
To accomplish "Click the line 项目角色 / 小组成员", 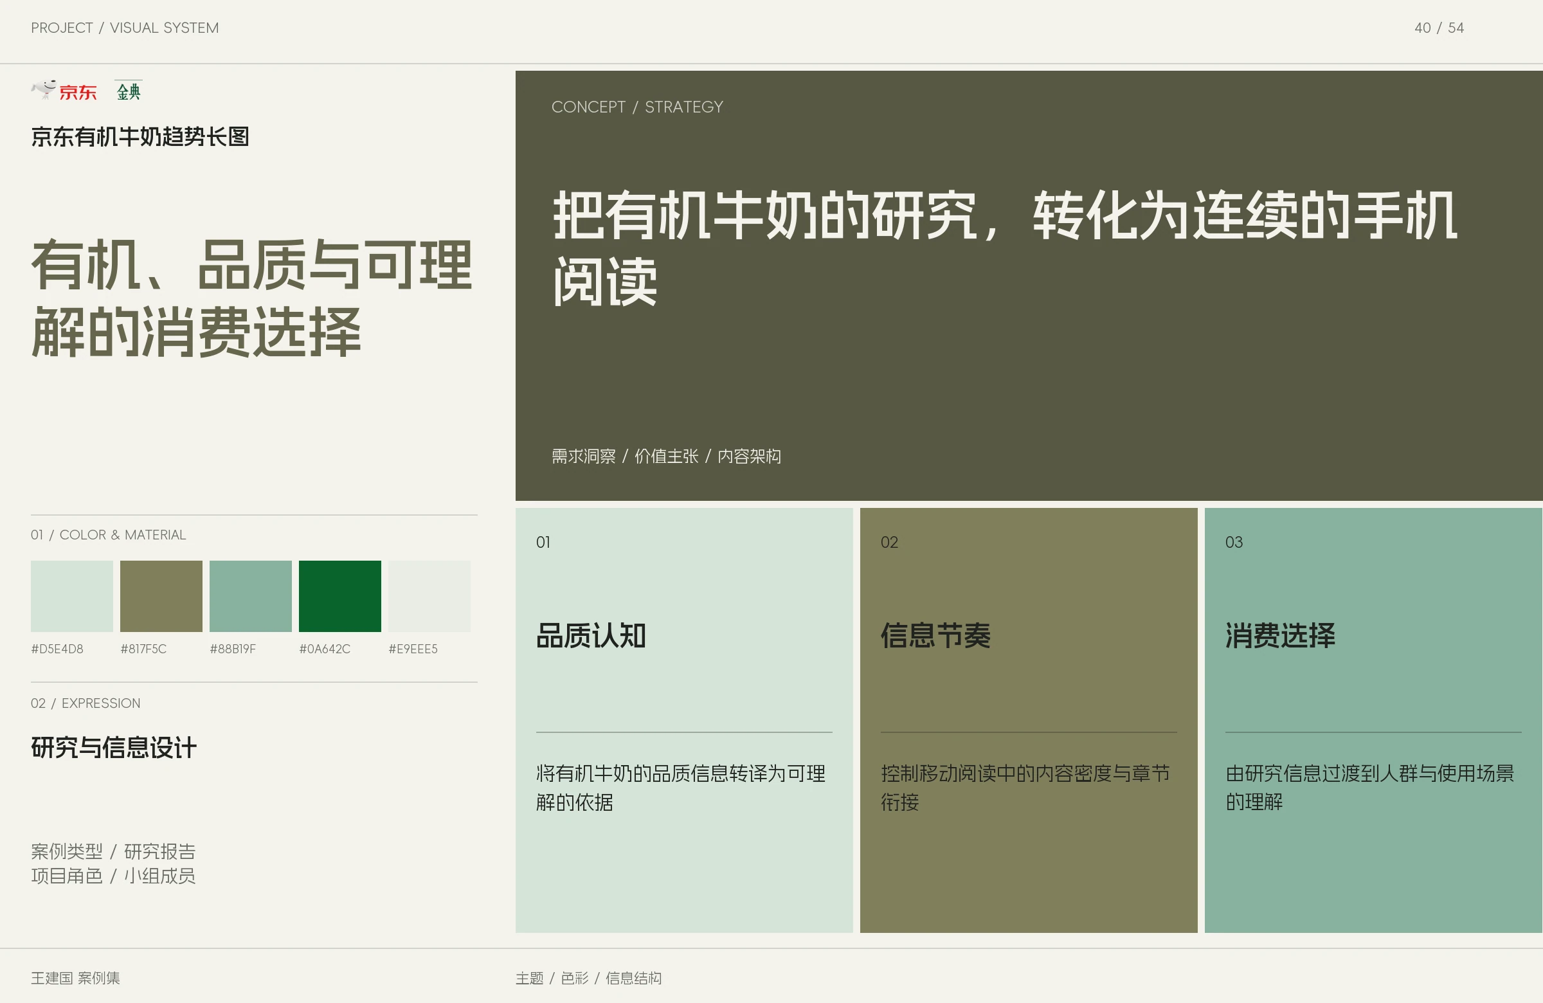I will (113, 876).
